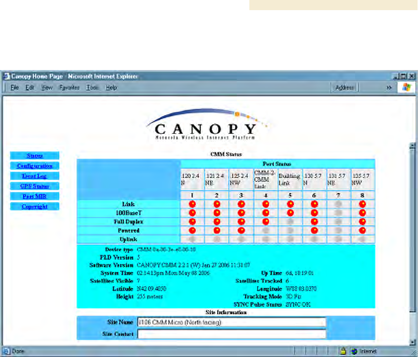Click the Canopy logo image
The image size is (418, 357).
[207, 124]
